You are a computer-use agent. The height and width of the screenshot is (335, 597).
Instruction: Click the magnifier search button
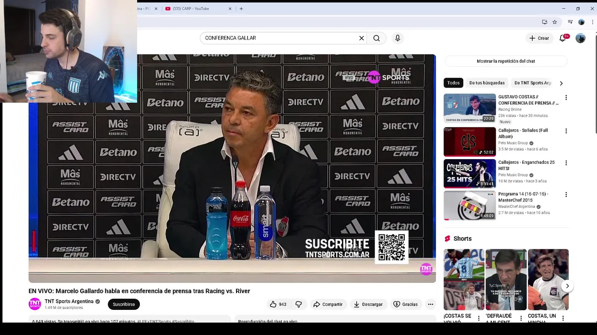point(376,38)
